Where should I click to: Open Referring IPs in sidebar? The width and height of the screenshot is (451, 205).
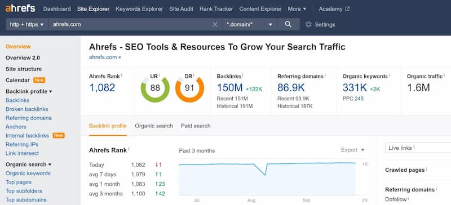(22, 144)
